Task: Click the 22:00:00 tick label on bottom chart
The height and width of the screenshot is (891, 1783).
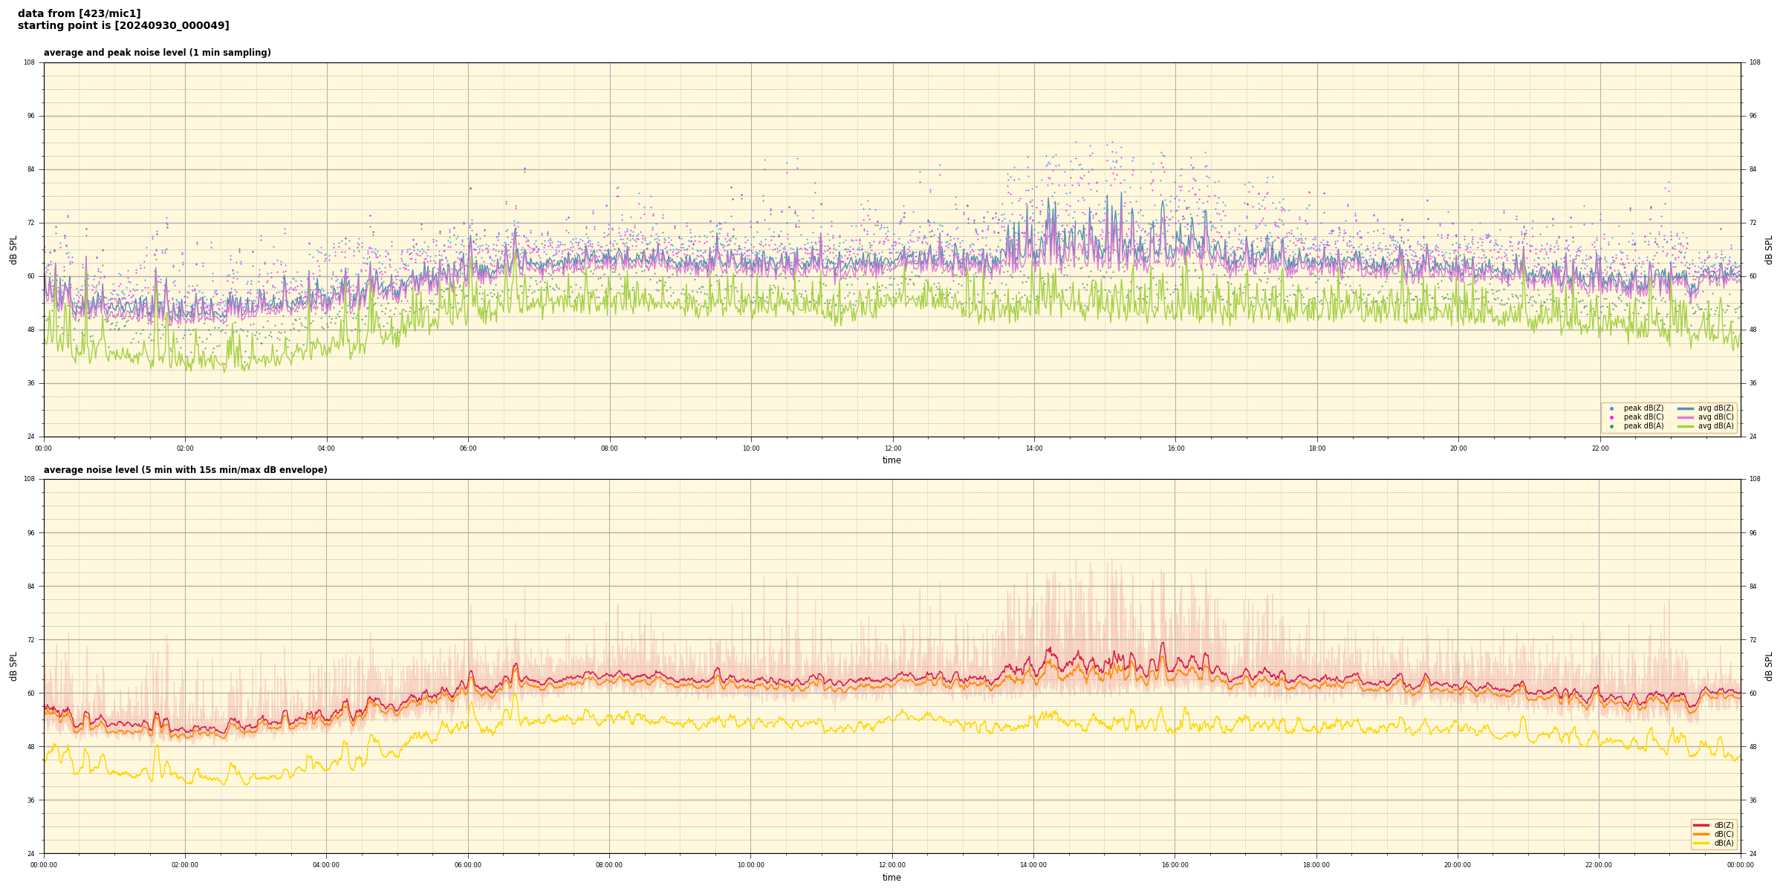Action: (x=1599, y=865)
